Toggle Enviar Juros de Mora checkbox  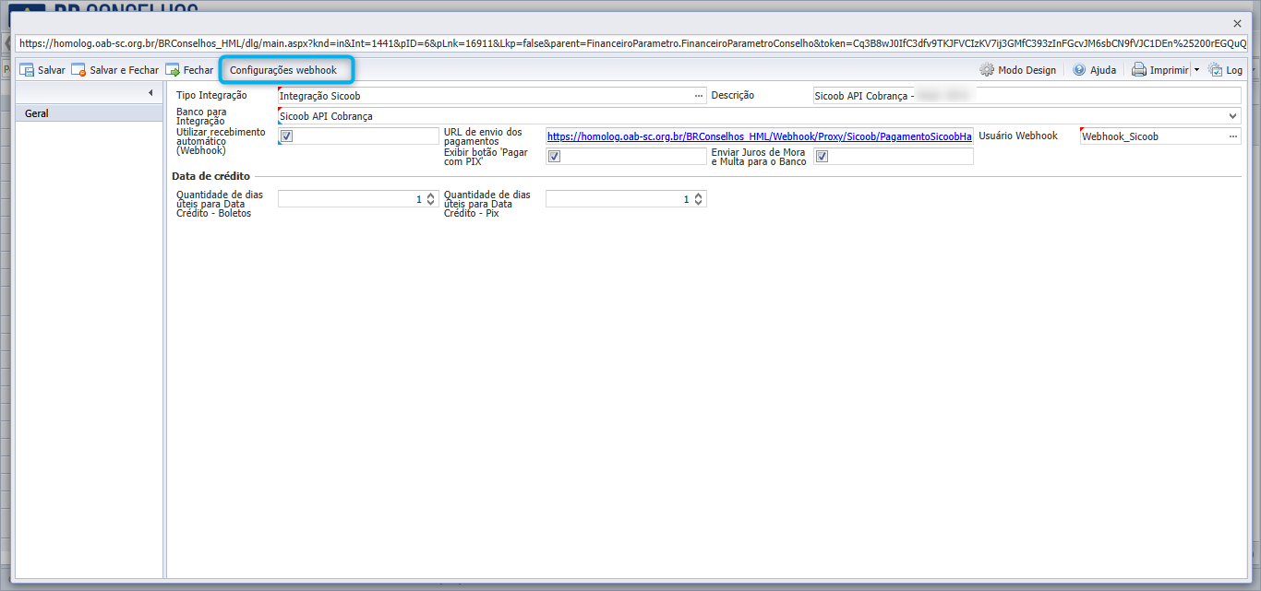click(x=822, y=156)
